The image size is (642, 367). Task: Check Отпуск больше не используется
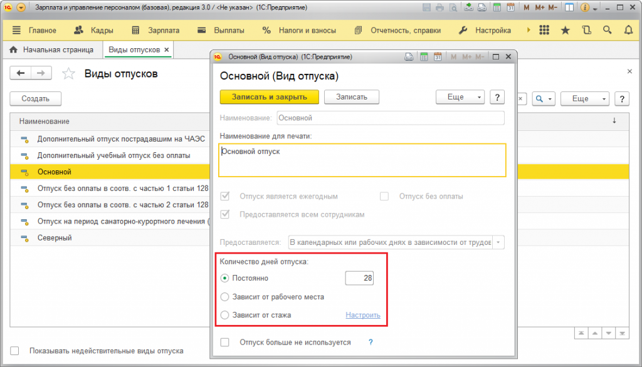coord(225,342)
